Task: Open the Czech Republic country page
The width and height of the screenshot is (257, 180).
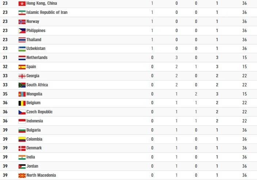Action: [39, 112]
